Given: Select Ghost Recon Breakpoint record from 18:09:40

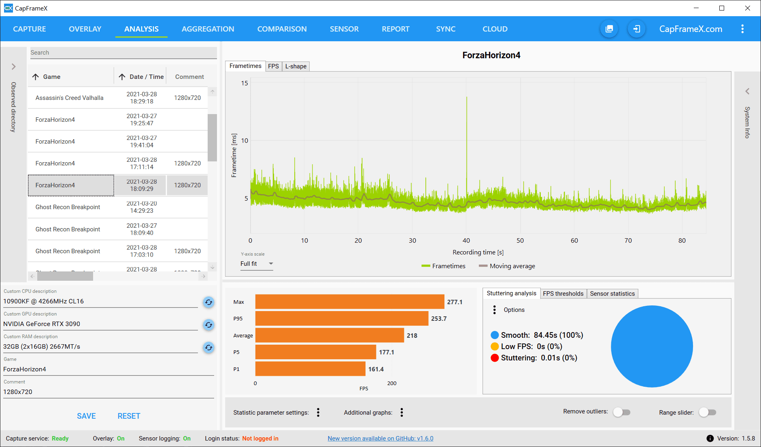Looking at the screenshot, I should tap(118, 229).
